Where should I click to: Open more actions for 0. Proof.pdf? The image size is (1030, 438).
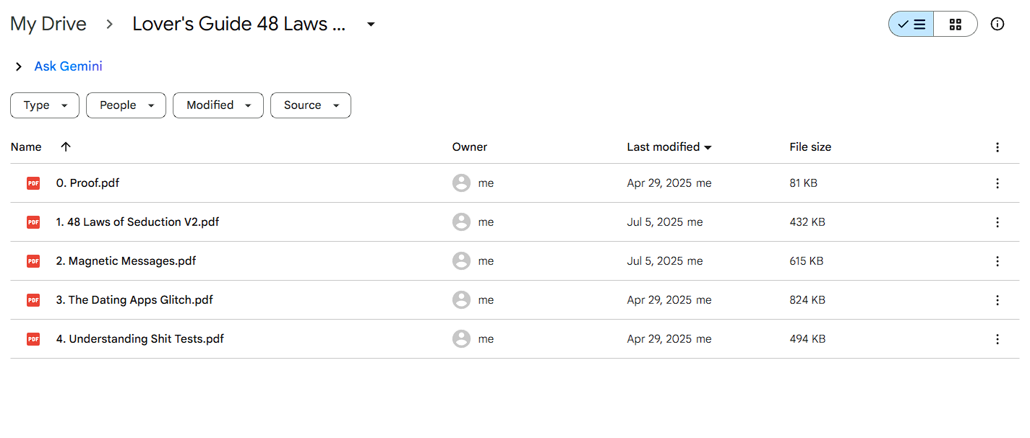(x=997, y=183)
